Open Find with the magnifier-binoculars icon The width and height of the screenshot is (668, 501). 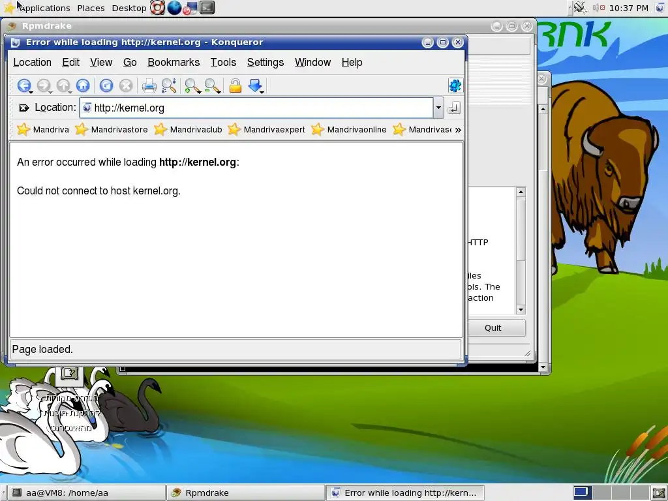point(169,85)
